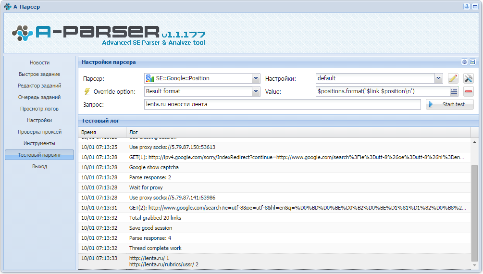Viewport: 483px width, 274px height.
Task: Select Просмотр логов in sidebar
Action: (39, 109)
